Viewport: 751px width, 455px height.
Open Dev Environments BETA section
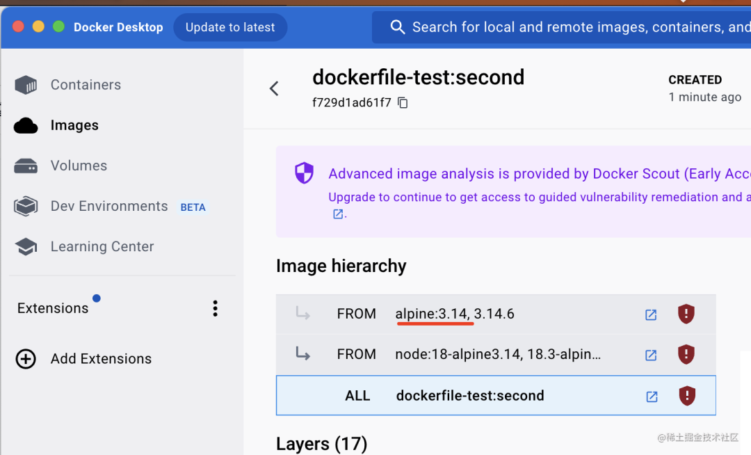tap(109, 207)
